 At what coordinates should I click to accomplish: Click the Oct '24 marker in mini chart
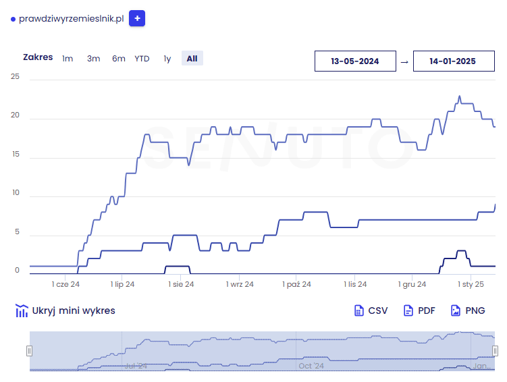click(x=311, y=366)
